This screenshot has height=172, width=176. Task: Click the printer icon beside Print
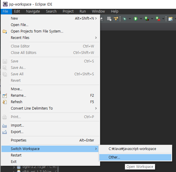pos(5,117)
